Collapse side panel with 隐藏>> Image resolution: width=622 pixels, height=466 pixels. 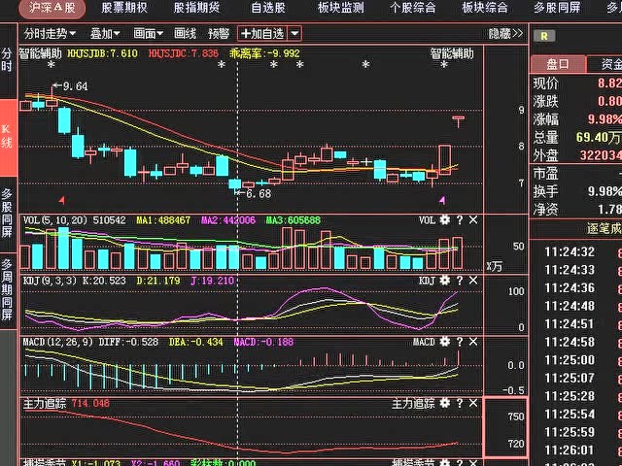505,34
